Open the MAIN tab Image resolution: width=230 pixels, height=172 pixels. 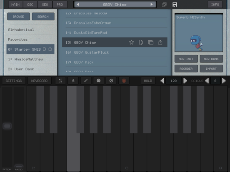coord(15,5)
